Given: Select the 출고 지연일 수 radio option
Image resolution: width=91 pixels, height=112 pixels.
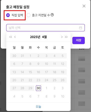Looking at the screenshot, I should [x=28, y=15].
